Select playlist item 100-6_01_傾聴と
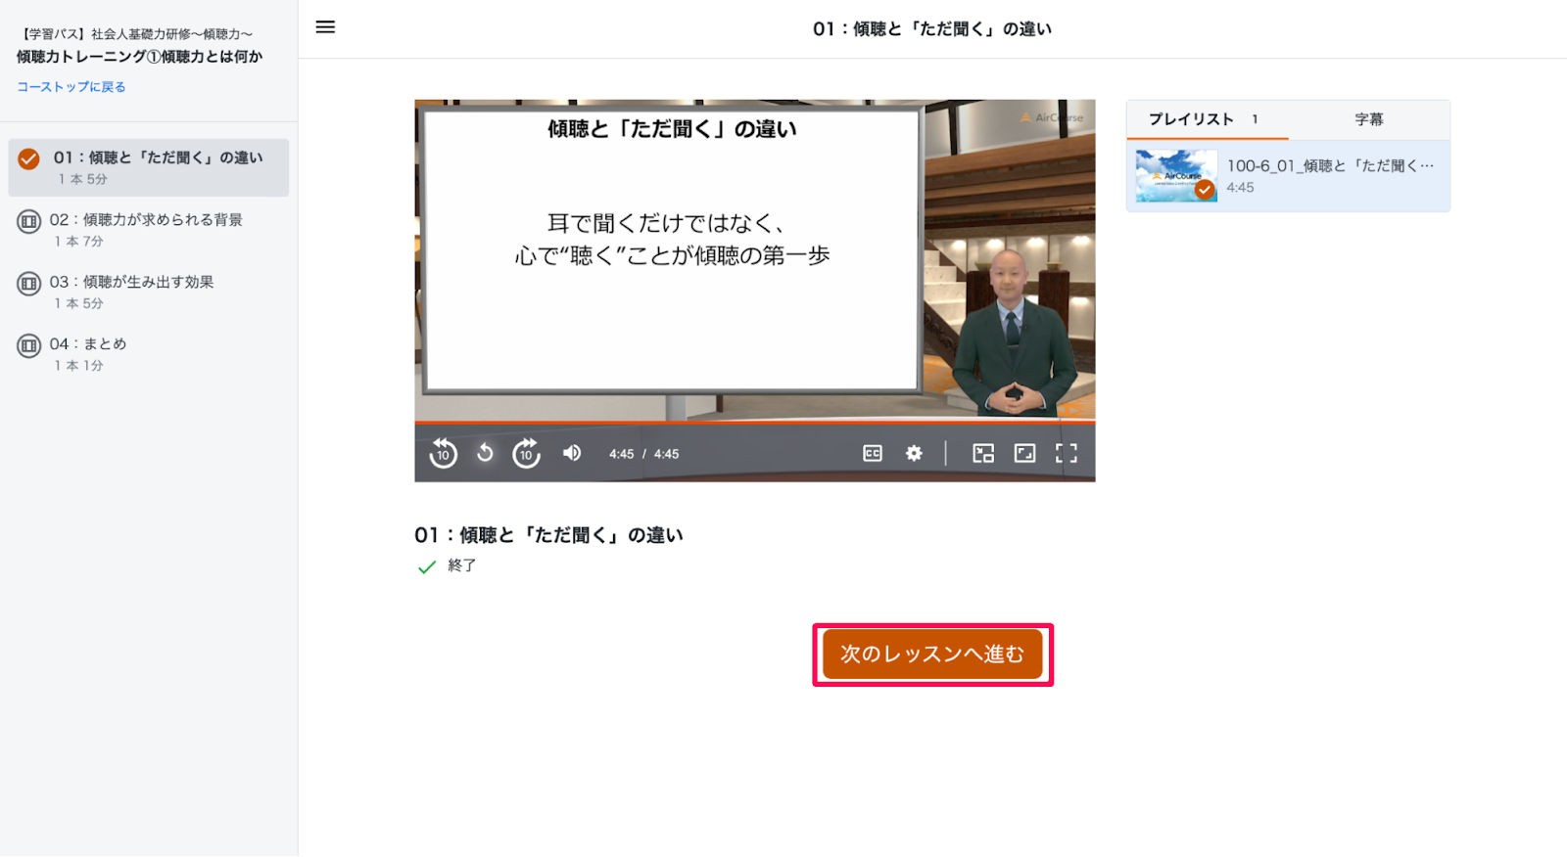Screen dimensions: 1567x857 click(x=1288, y=176)
